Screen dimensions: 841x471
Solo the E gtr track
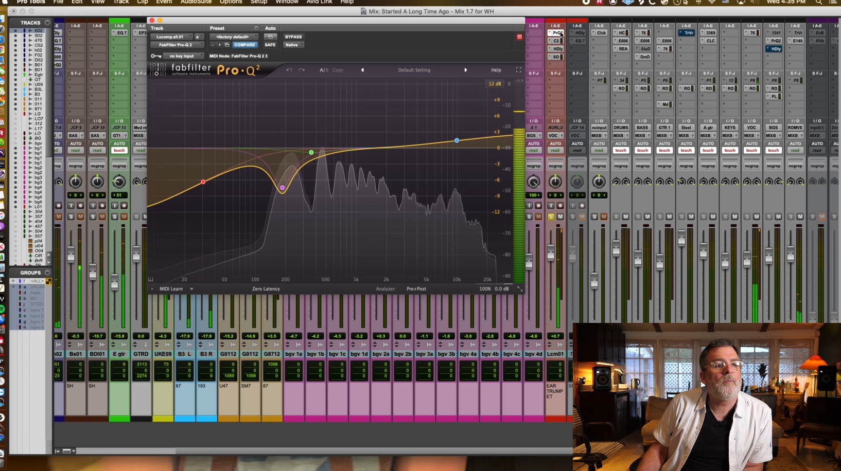[x=115, y=217]
